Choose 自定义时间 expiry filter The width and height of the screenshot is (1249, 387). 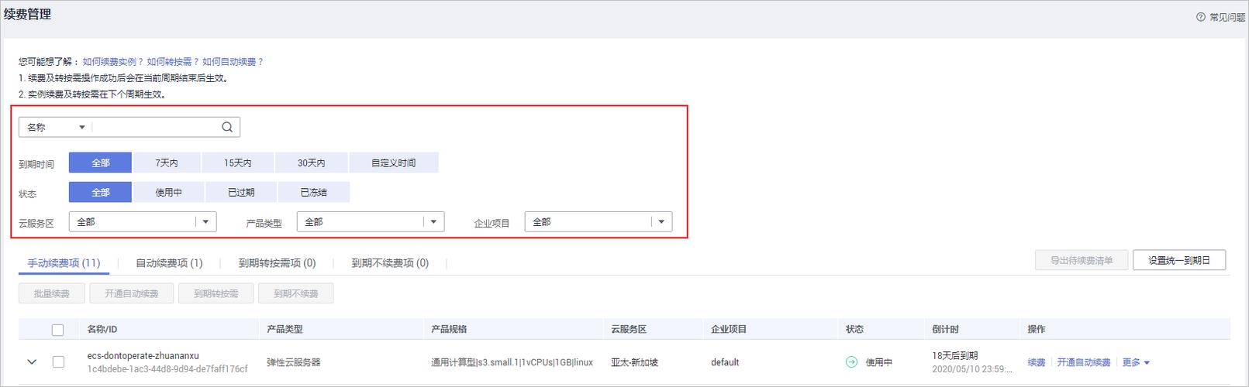[394, 163]
